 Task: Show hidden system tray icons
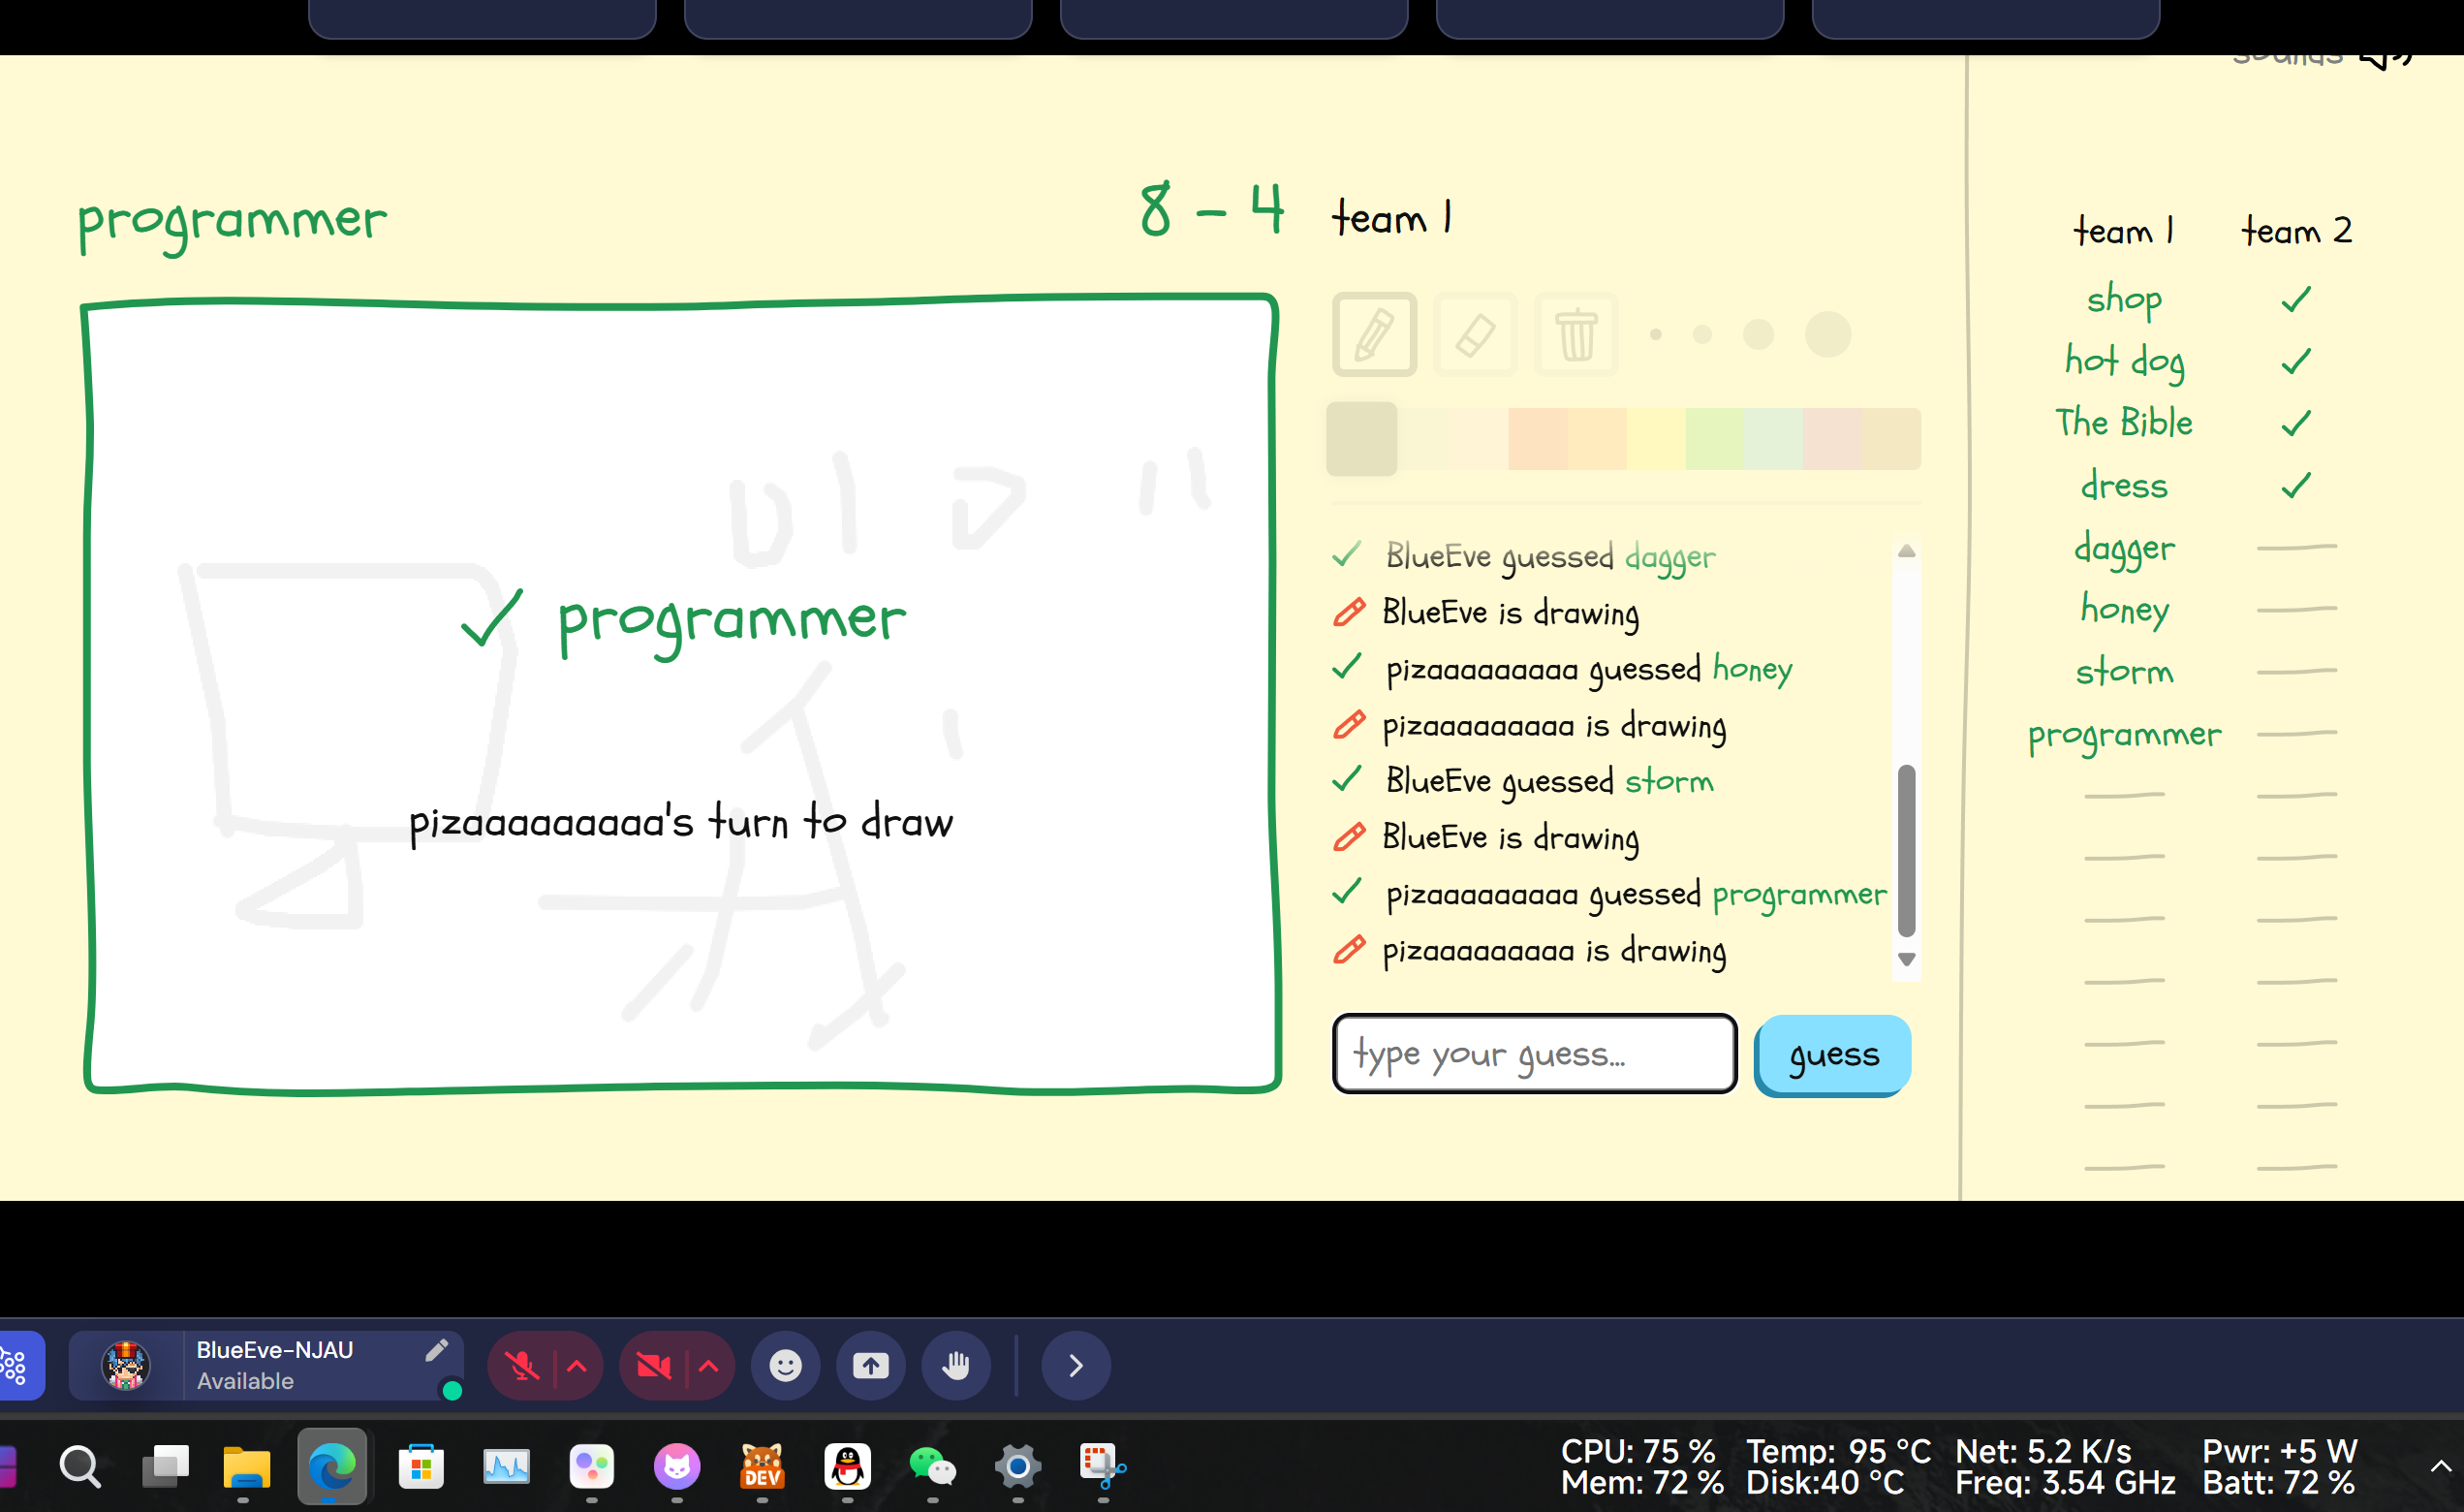tap(2440, 1467)
